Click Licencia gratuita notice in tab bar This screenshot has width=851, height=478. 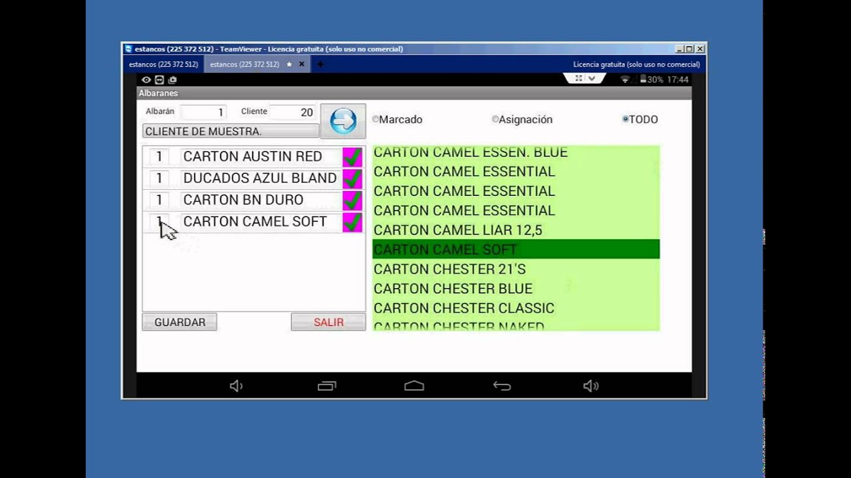636,64
